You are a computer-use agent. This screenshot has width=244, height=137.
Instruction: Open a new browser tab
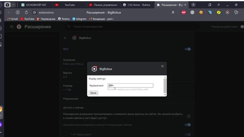193,5
